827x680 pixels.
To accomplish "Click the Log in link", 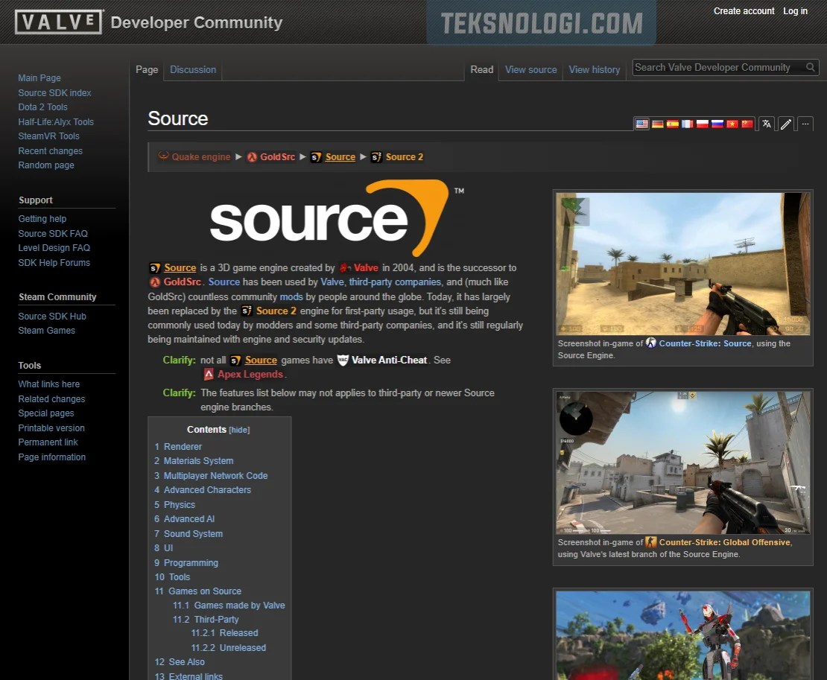I will coord(795,11).
